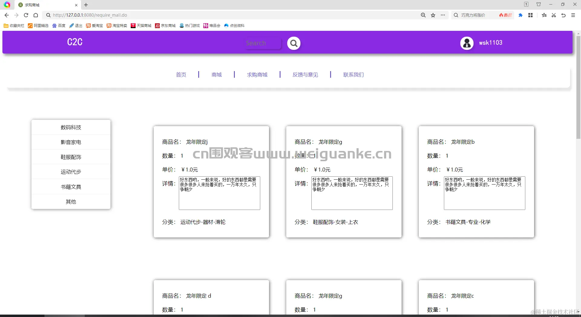Open the 收藏夹栏 bookmarks folder
This screenshot has width=581, height=317.
click(x=14, y=26)
